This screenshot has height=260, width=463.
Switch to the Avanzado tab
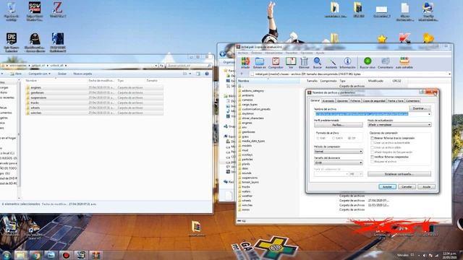coord(328,101)
